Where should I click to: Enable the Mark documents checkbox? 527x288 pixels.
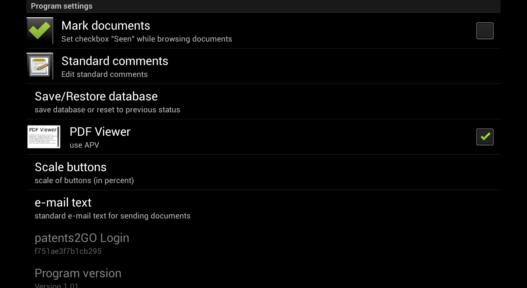point(485,31)
